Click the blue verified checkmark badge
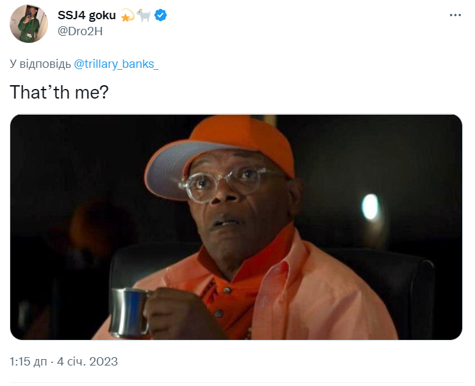Image resolution: width=475 pixels, height=386 pixels. [x=160, y=15]
